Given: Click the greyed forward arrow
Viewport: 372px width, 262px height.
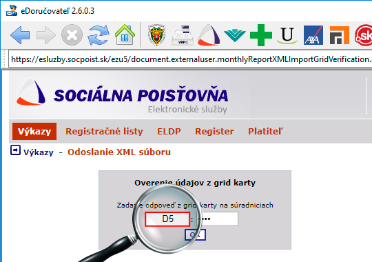Looking at the screenshot, I should click(x=46, y=35).
